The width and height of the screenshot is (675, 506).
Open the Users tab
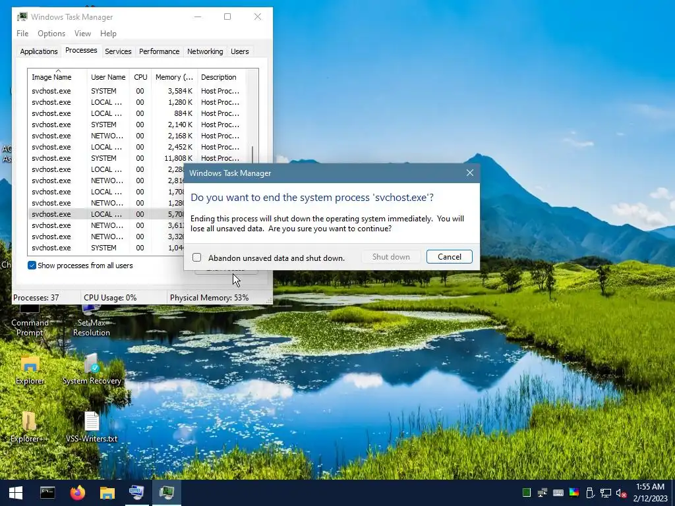pyautogui.click(x=239, y=51)
